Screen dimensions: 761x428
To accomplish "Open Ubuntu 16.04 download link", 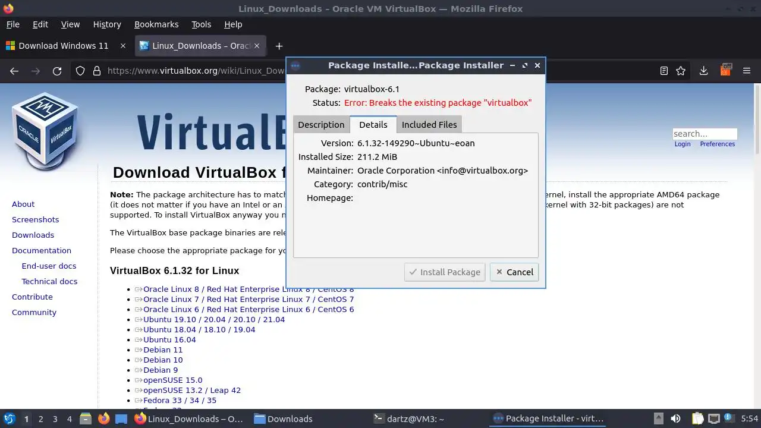I will tap(169, 339).
